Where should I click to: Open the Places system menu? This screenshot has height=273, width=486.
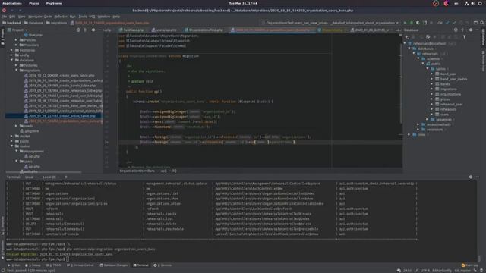coord(33,3)
